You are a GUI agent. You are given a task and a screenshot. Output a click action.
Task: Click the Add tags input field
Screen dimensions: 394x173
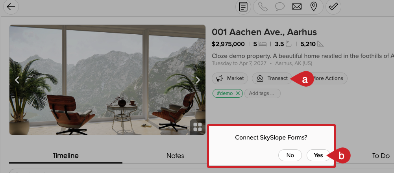[x=262, y=93]
